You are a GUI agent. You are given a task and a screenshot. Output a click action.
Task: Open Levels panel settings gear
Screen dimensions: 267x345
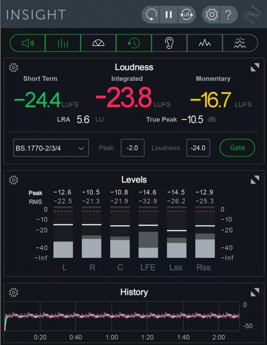click(13, 180)
